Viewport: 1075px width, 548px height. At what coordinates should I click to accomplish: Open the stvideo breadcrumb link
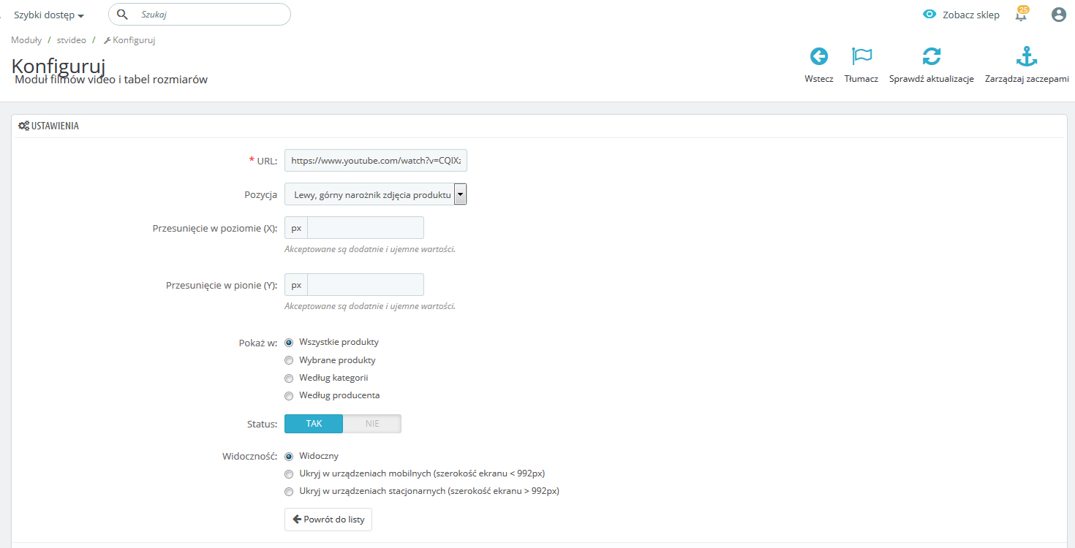click(x=71, y=40)
